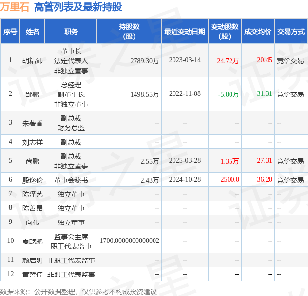Click the 最近变动日期 column header

tap(185, 32)
